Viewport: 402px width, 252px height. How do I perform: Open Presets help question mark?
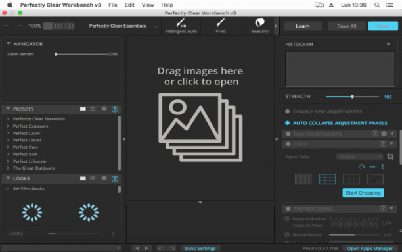pos(115,109)
